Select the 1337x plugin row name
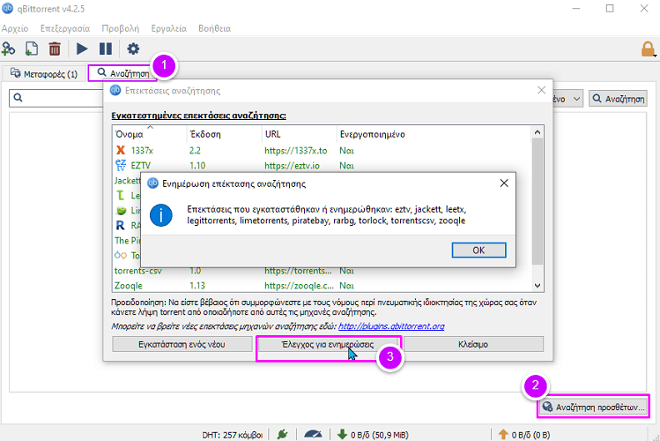The width and height of the screenshot is (660, 441). [142, 150]
